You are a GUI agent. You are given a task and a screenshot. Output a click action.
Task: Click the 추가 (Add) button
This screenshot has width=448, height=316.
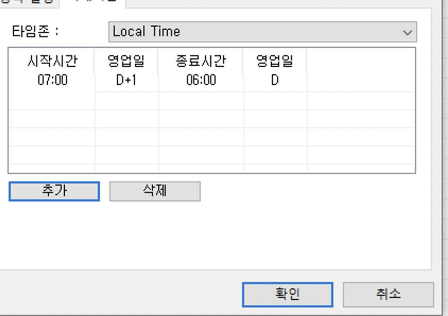pyautogui.click(x=54, y=191)
